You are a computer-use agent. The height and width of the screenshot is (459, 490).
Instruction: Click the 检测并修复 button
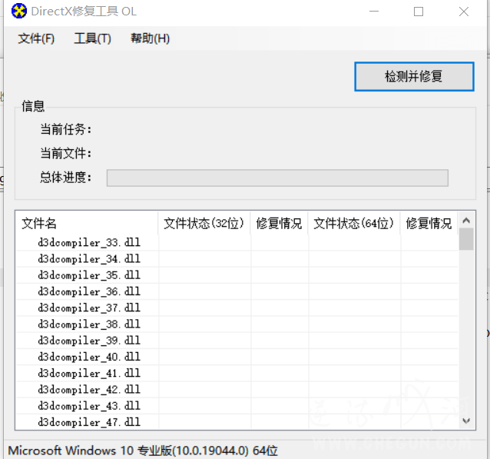pyautogui.click(x=414, y=77)
